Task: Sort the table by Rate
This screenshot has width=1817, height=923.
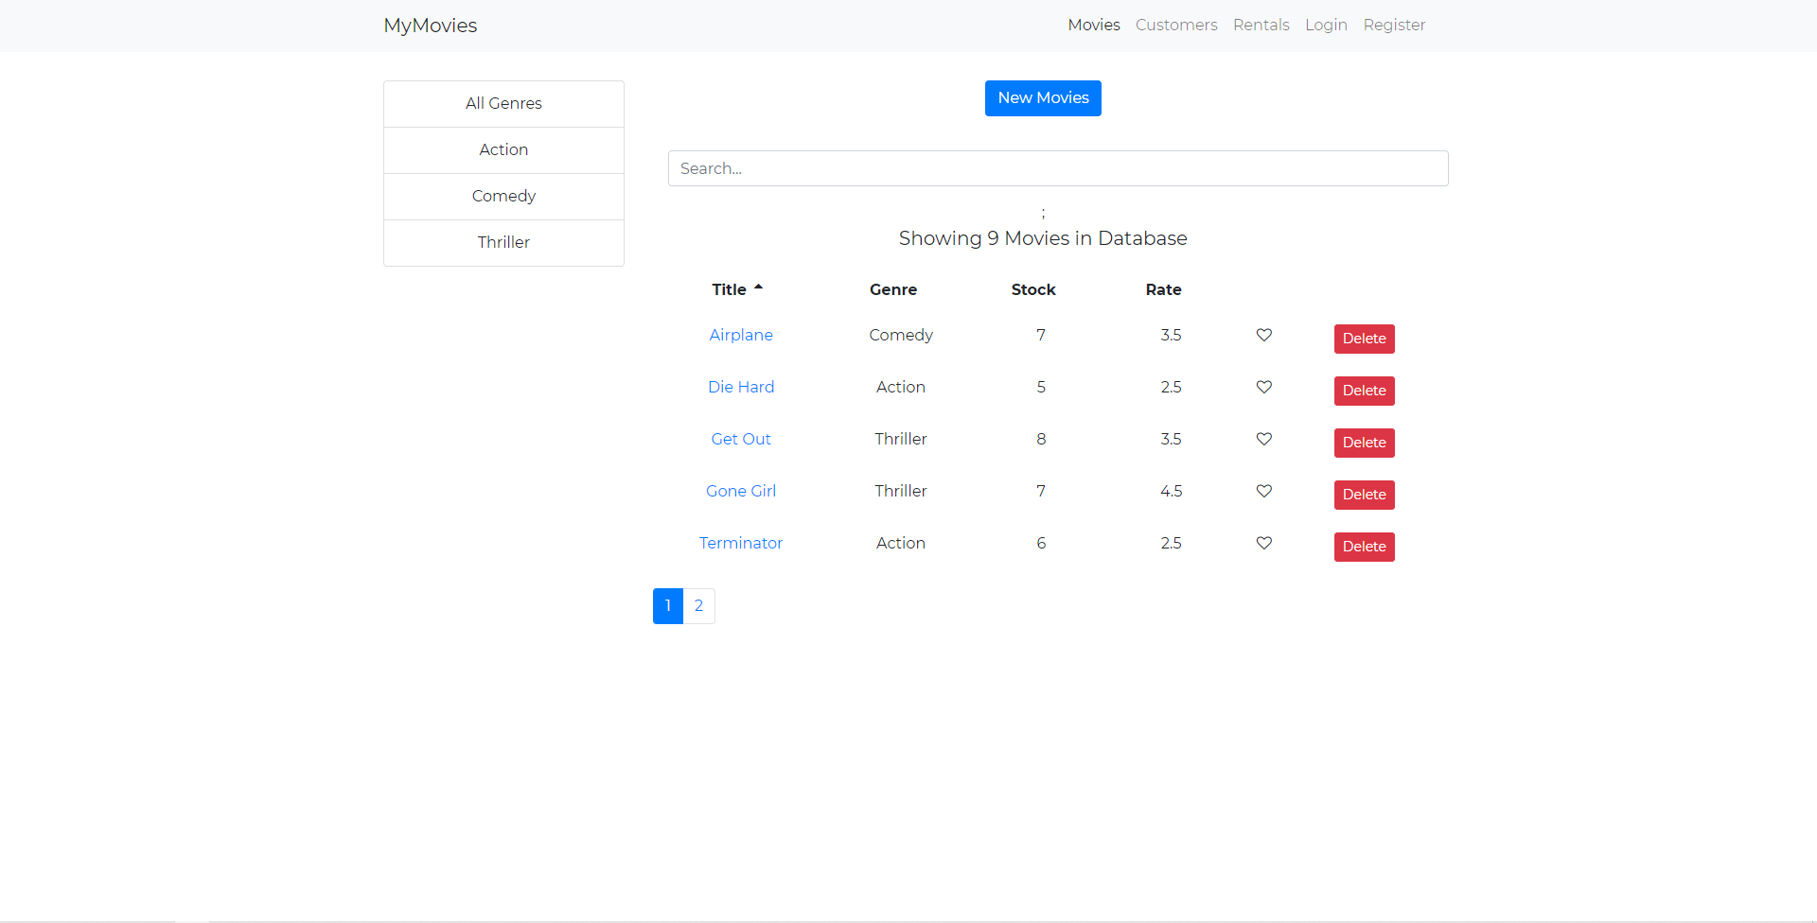Action: [x=1163, y=289]
